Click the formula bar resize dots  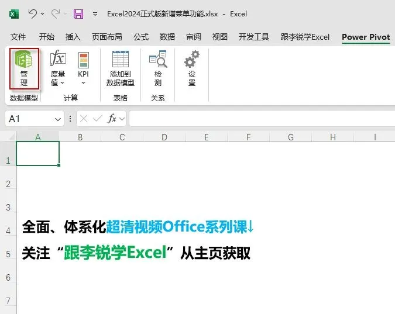pyautogui.click(x=70, y=119)
